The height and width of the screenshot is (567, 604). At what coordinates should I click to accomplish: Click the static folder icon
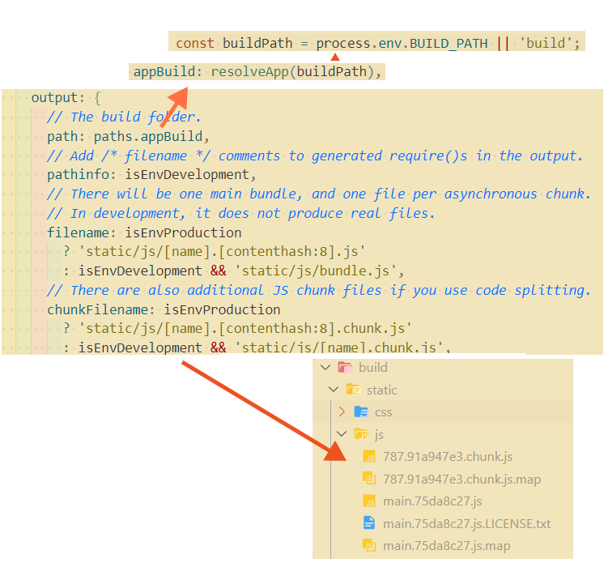(x=353, y=390)
